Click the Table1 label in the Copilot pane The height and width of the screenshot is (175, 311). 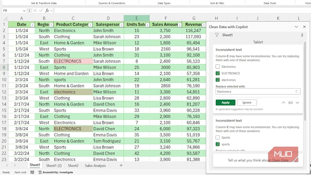coord(258,42)
